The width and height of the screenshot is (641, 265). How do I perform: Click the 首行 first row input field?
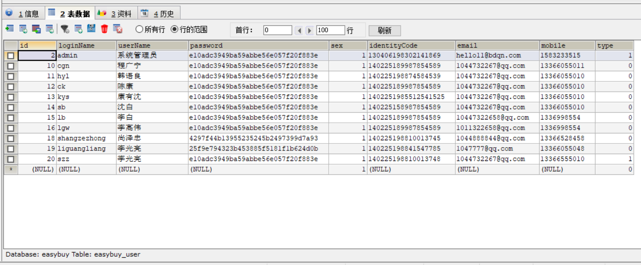coord(278,30)
